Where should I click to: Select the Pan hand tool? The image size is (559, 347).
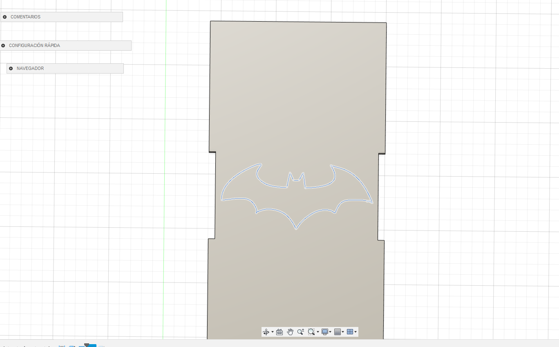[x=290, y=332]
